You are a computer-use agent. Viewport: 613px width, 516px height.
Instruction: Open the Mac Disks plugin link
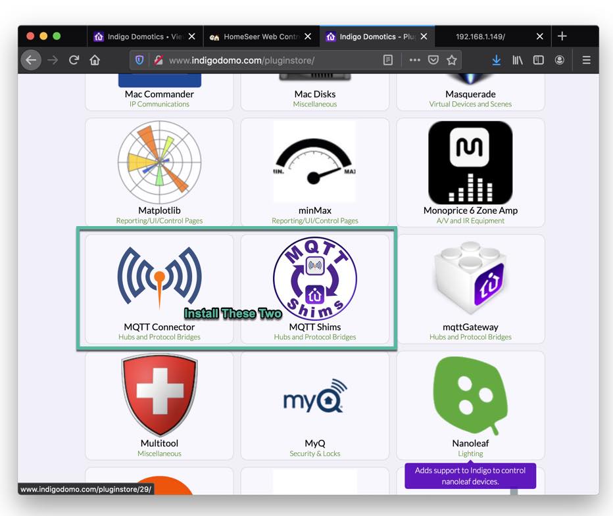pyautogui.click(x=314, y=94)
